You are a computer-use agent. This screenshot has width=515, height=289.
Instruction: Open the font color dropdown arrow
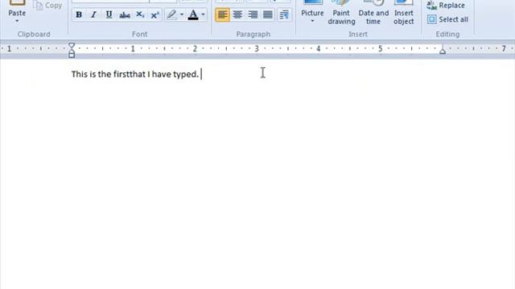pyautogui.click(x=203, y=14)
